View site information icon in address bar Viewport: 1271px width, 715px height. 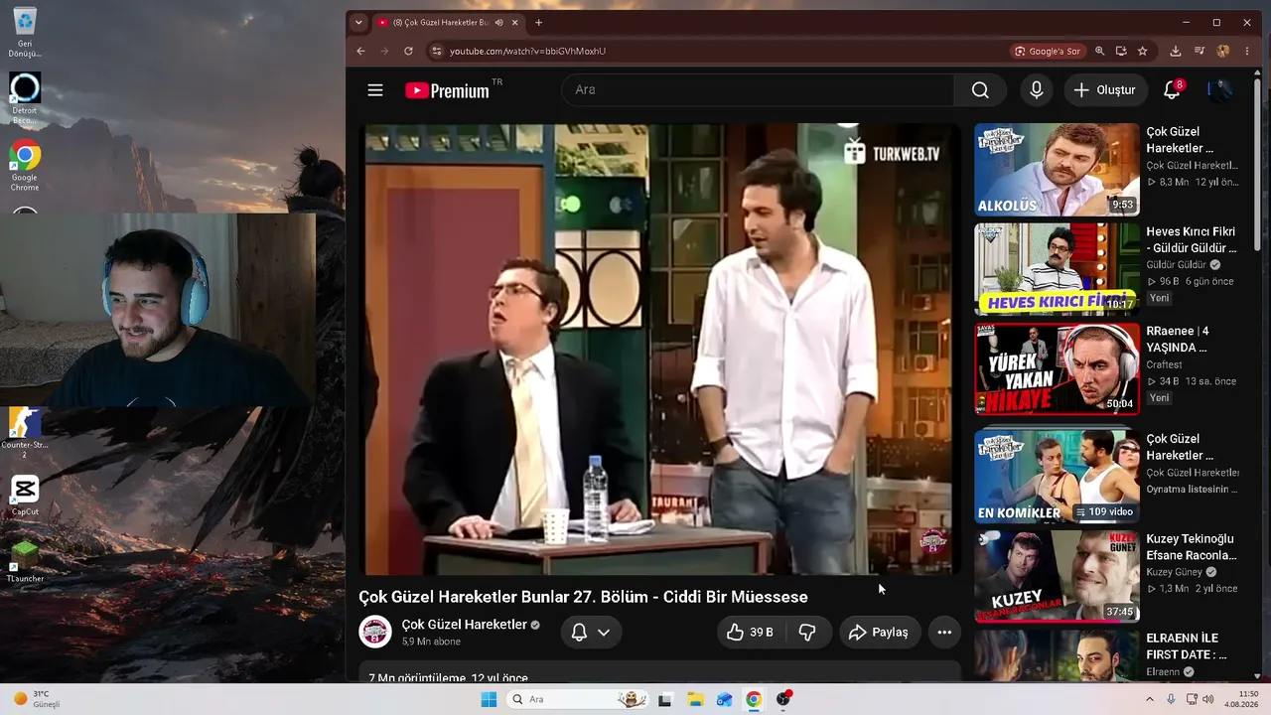click(x=436, y=51)
